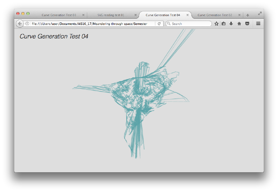Close the SVG reading test 01 tab

(x=136, y=15)
